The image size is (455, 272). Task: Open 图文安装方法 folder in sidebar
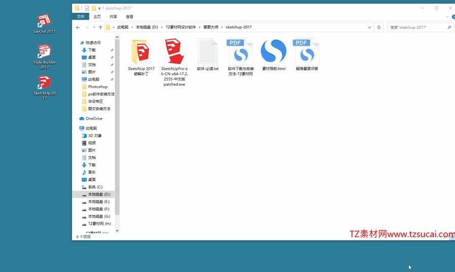[99, 109]
